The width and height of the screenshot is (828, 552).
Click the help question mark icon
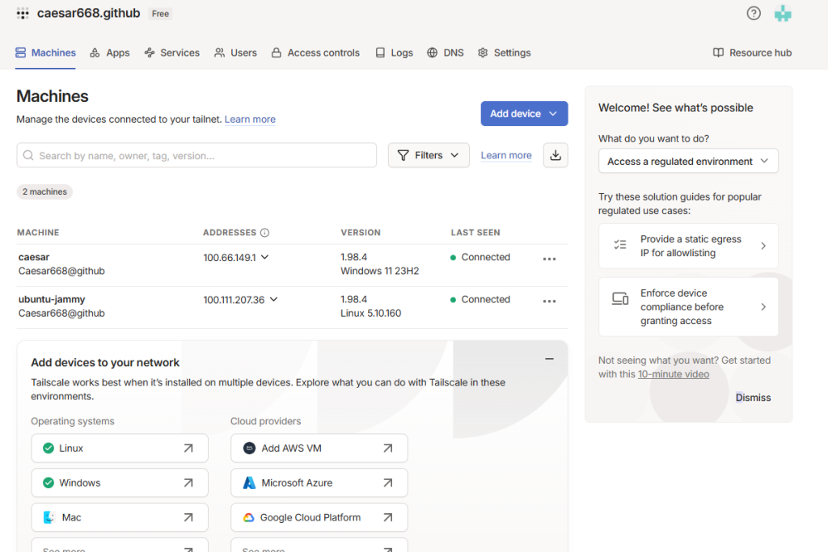754,13
